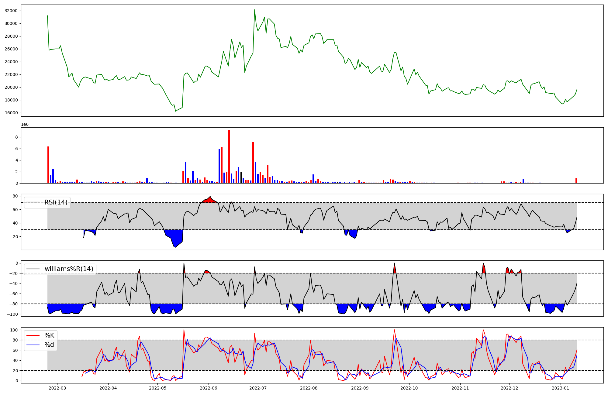Click the williams%R(14) legend label
This screenshot has width=608, height=395.
coord(69,269)
